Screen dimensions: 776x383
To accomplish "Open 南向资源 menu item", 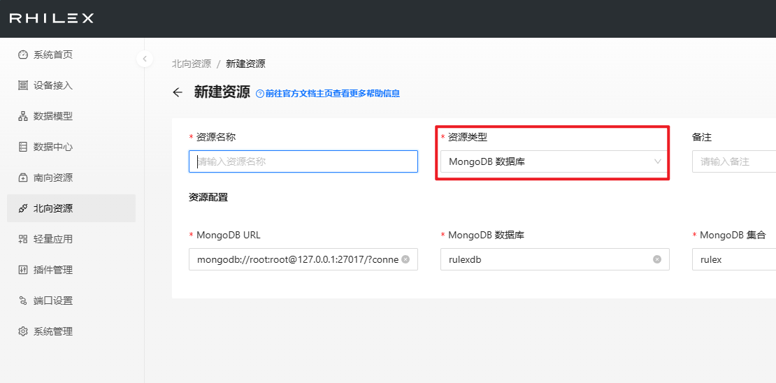I will point(71,178).
